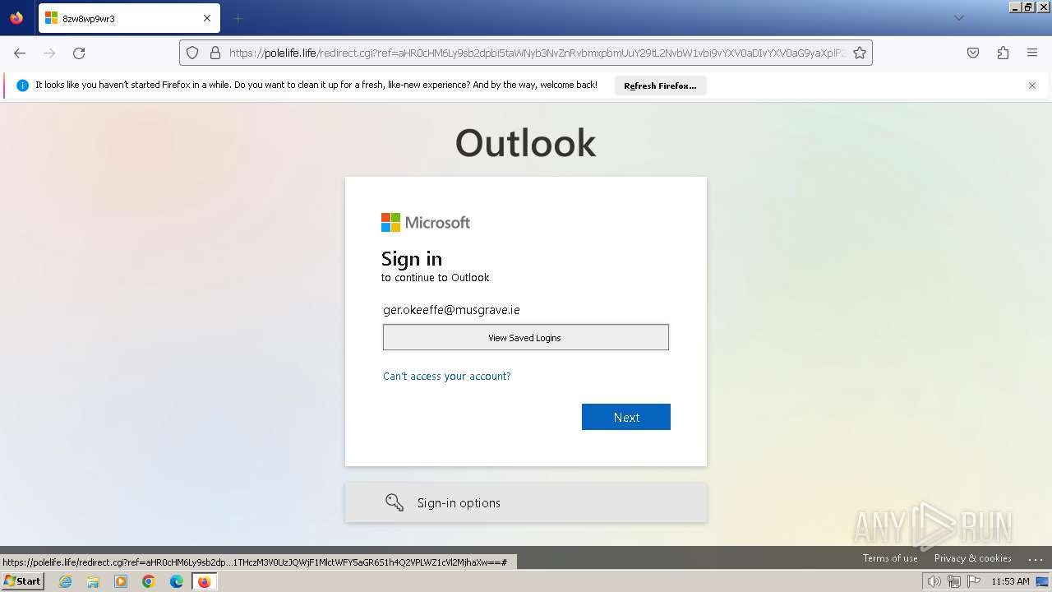The image size is (1052, 592).
Task: Open the media player taskbar icon
Action: click(x=121, y=581)
